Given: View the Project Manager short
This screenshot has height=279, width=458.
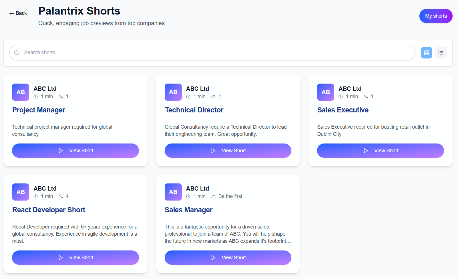Looking at the screenshot, I should pyautogui.click(x=75, y=151).
